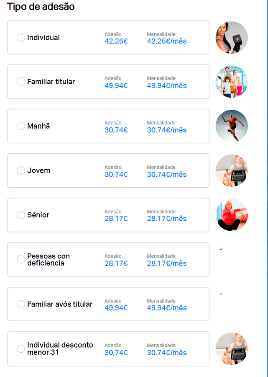
Task: Select the Manhã membership radio button
Action: [x=21, y=126]
